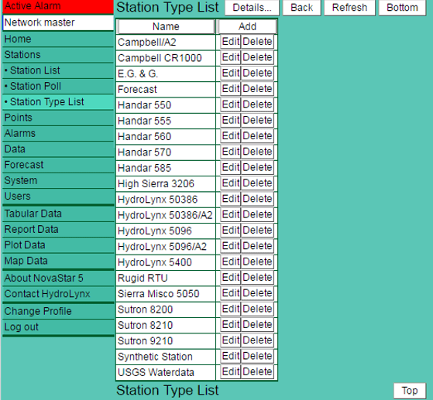This screenshot has height=400, width=433.
Task: Edit the Sutron 8210 row
Action: (231, 325)
